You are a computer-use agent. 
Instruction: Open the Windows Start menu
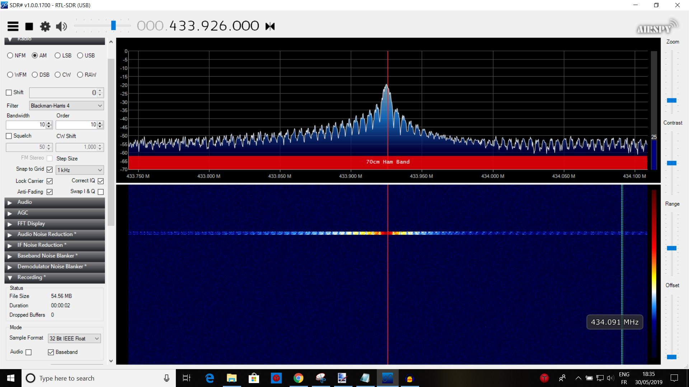(10, 378)
